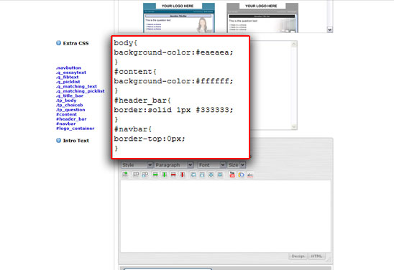Click the blue grid table icon, right of merge cells
394x270 pixels.
(211, 174)
